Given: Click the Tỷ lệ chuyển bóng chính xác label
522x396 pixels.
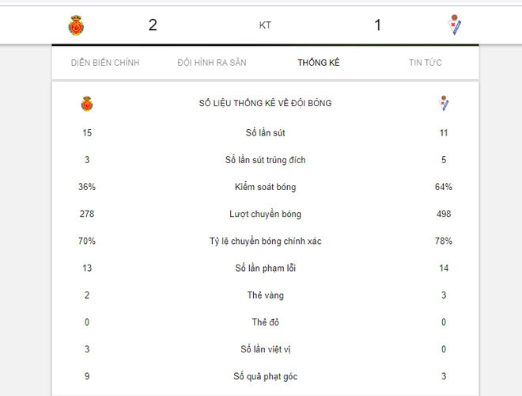Looking at the screenshot, I should point(265,241).
